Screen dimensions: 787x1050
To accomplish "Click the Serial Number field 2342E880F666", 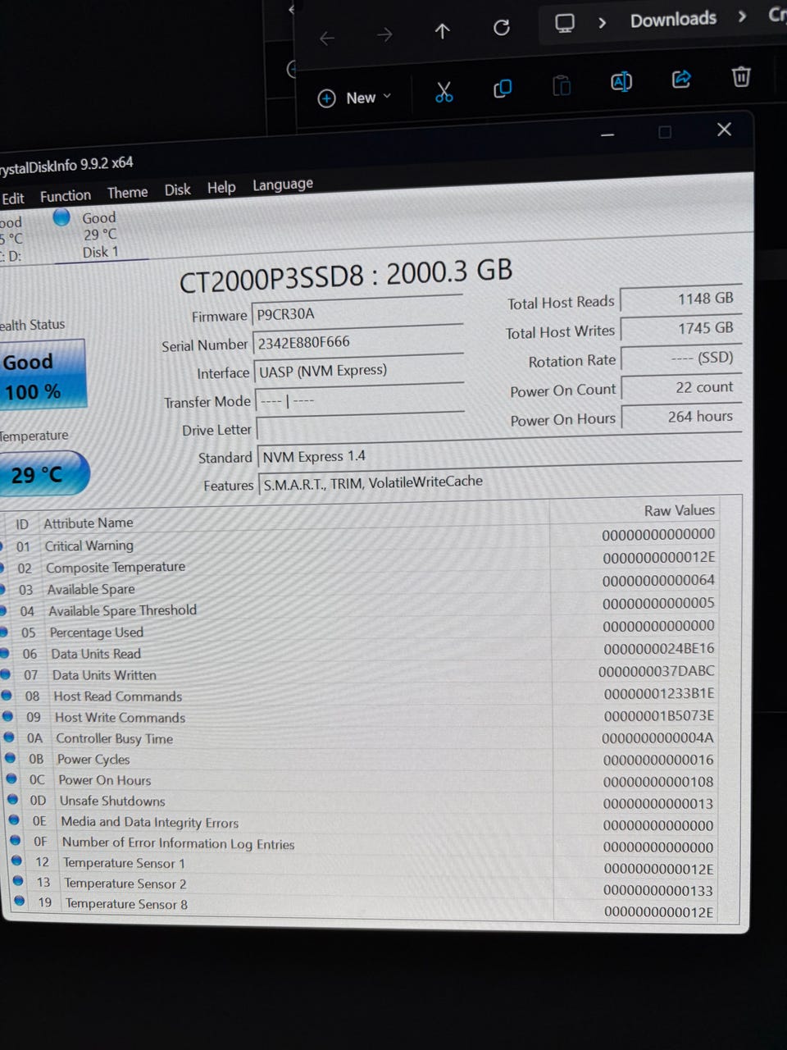I will point(358,341).
